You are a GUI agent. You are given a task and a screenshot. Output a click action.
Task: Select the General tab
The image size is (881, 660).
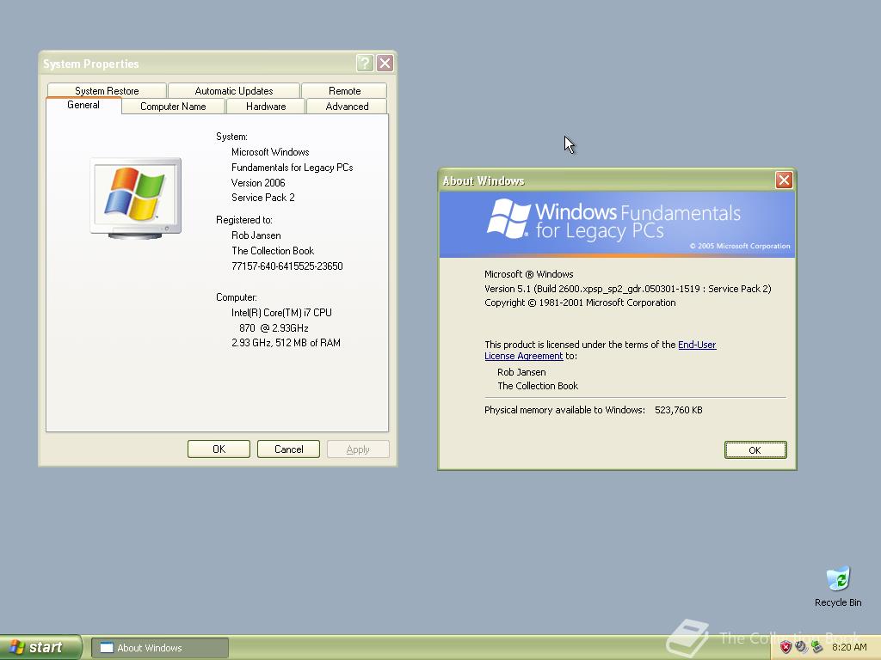coord(83,105)
